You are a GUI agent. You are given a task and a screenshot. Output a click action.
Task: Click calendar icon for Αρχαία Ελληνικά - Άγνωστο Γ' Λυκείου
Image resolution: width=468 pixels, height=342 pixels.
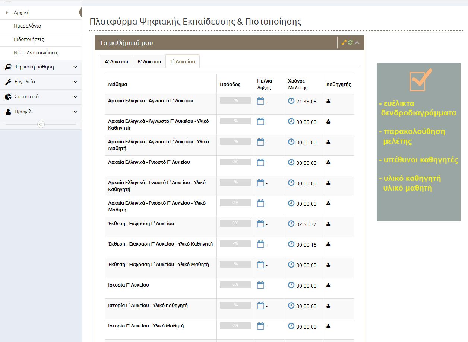click(261, 101)
